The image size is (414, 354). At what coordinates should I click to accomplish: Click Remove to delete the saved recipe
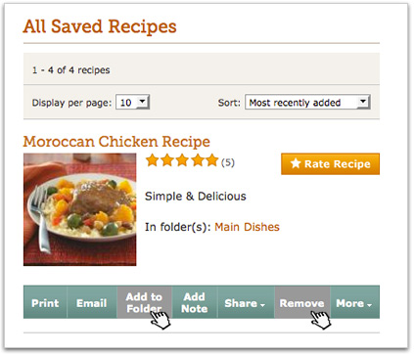[302, 302]
